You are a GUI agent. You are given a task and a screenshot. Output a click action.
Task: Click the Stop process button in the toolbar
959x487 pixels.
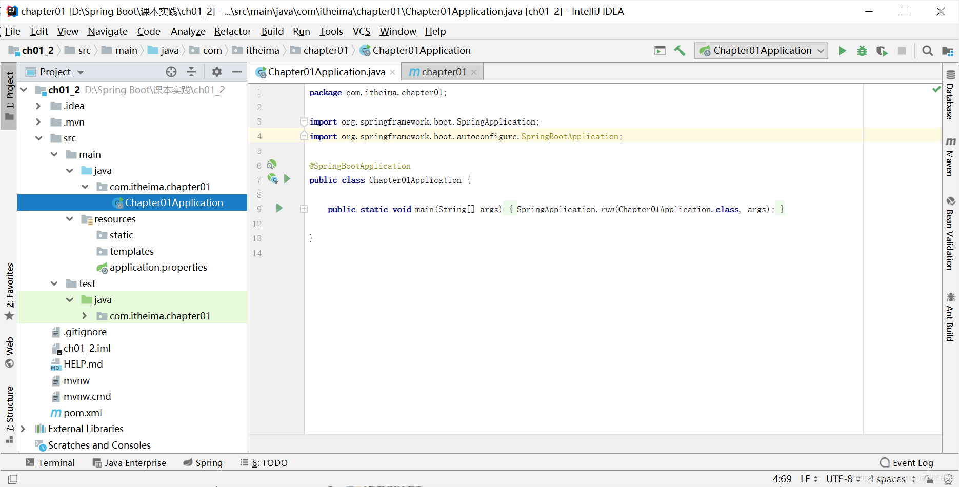[902, 51]
